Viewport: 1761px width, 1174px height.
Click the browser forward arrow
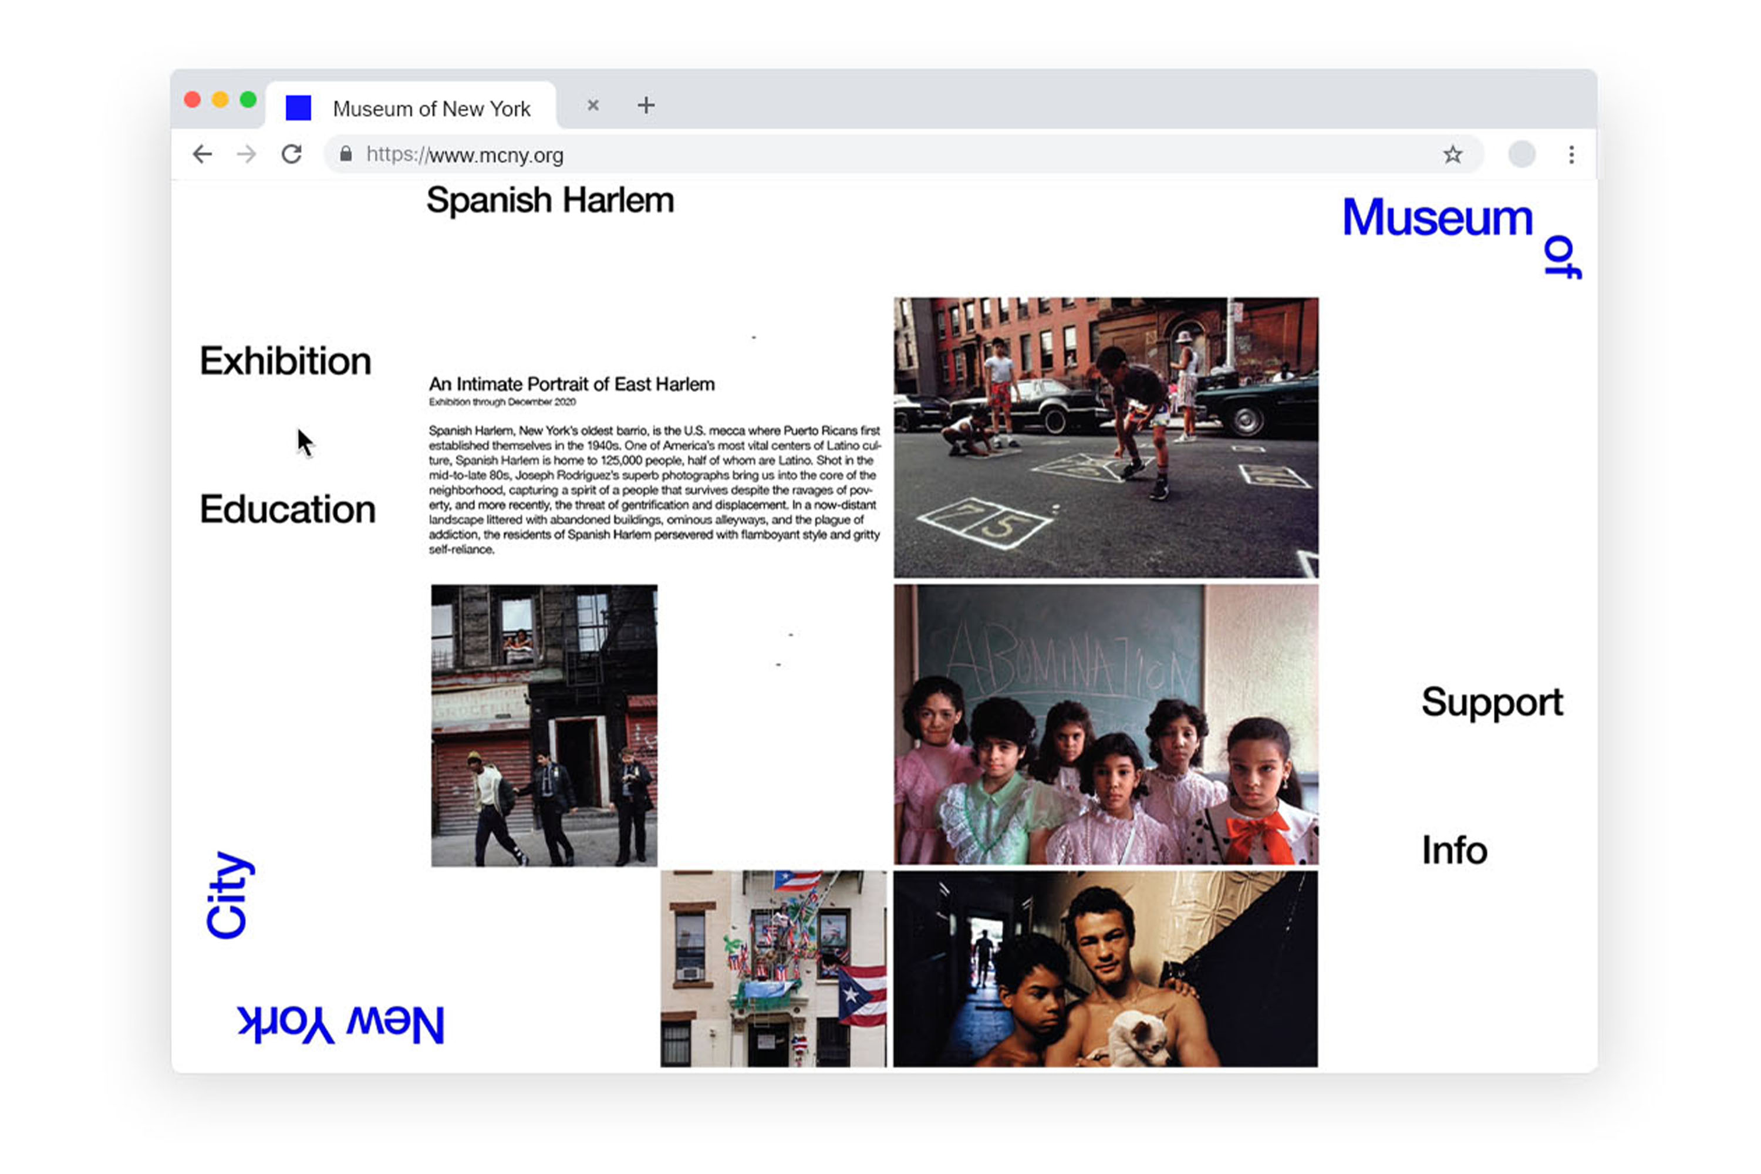pos(247,155)
